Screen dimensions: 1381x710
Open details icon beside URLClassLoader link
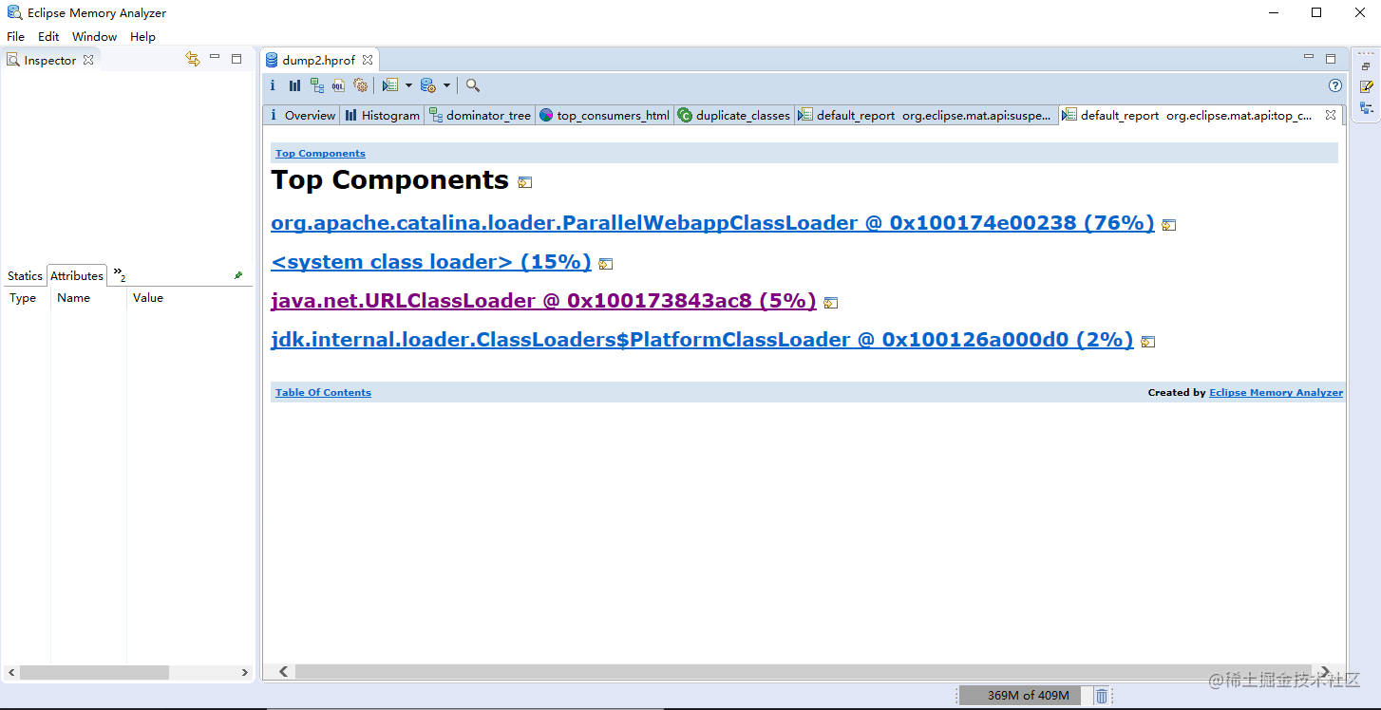[x=830, y=303]
